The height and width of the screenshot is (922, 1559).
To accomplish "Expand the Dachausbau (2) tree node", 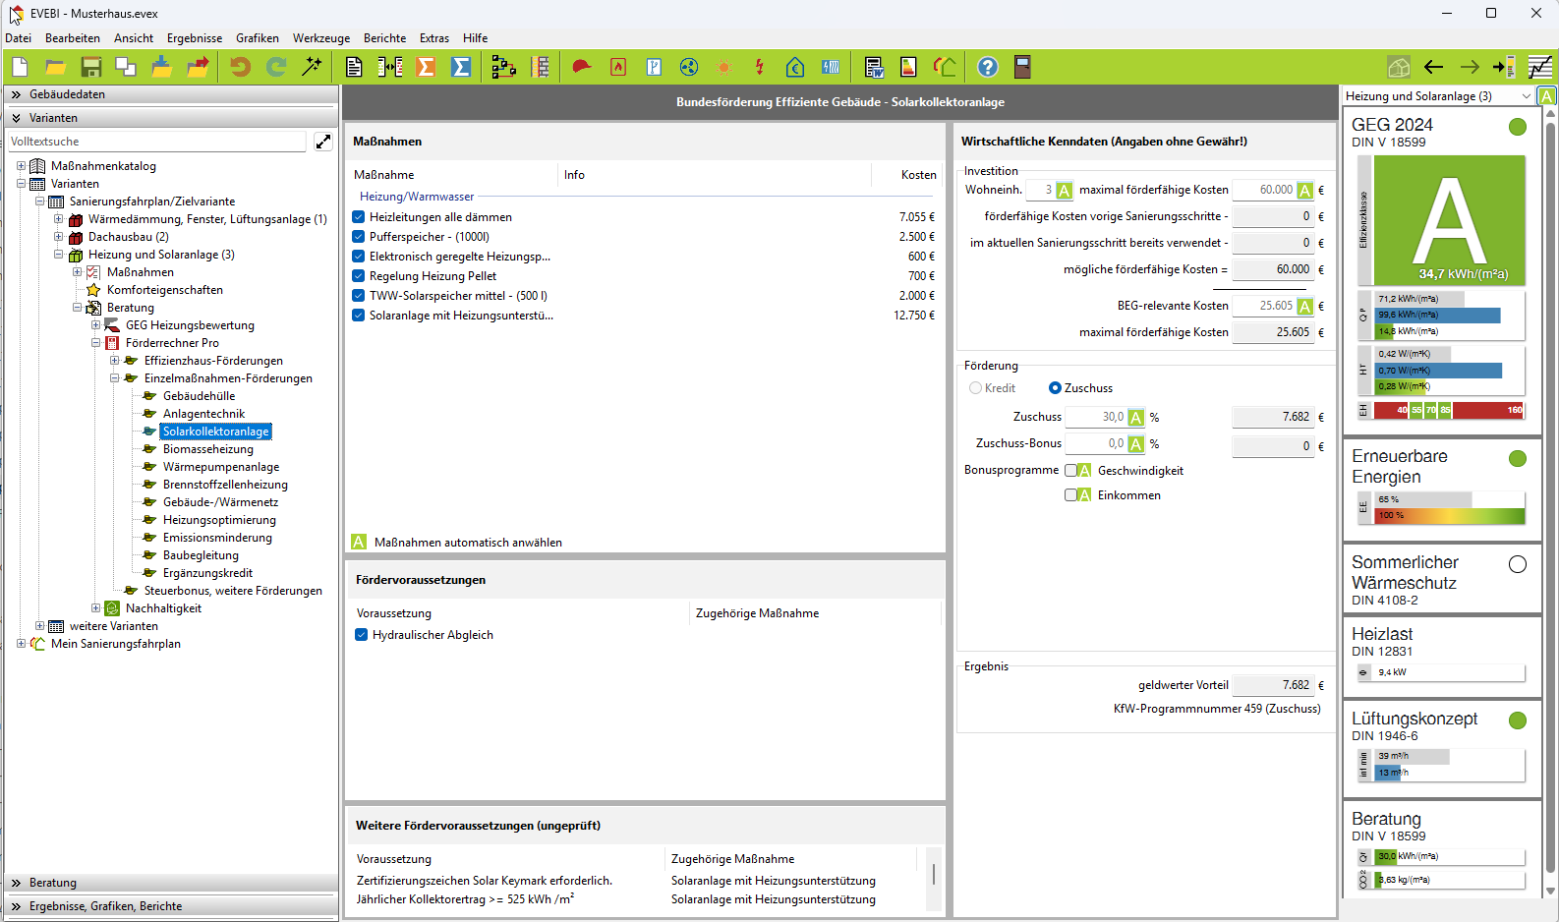I will pos(58,237).
